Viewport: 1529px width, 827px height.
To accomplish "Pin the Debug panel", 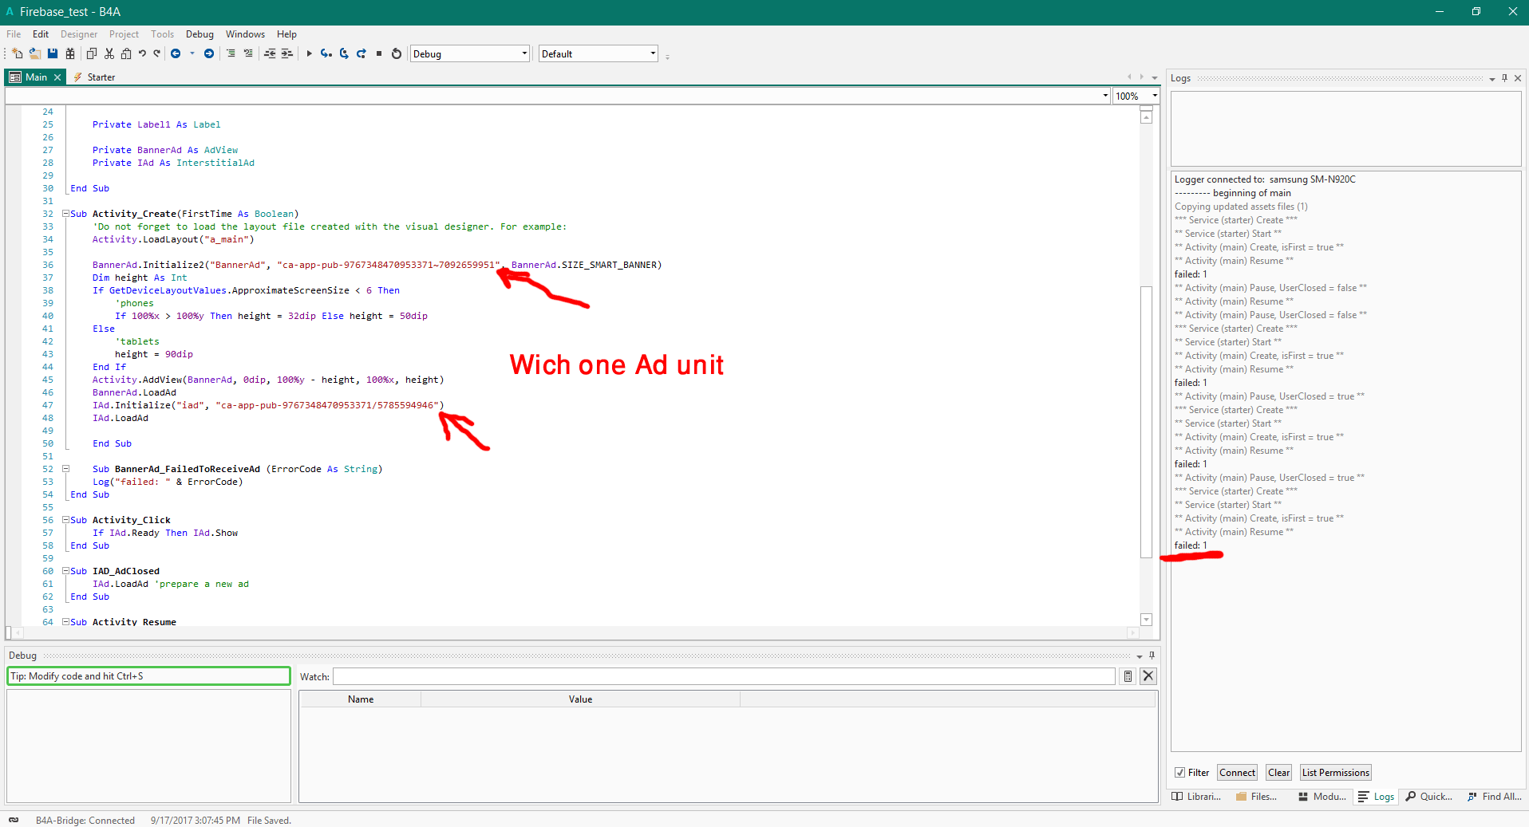I will [x=1152, y=656].
